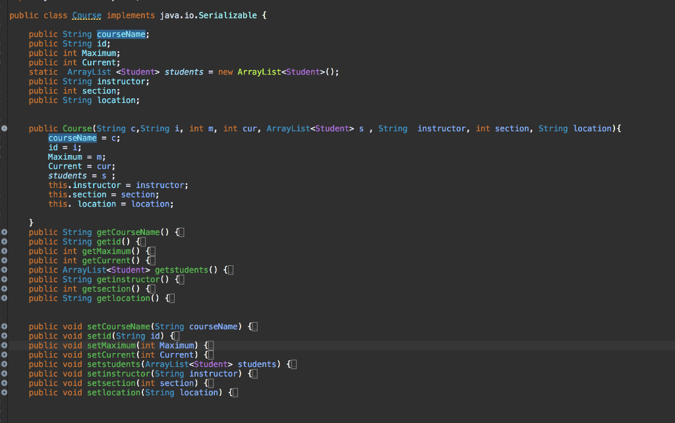Click the folded-body box after getinstructor()
Viewport: 675px width, 423px height.
[x=181, y=280]
